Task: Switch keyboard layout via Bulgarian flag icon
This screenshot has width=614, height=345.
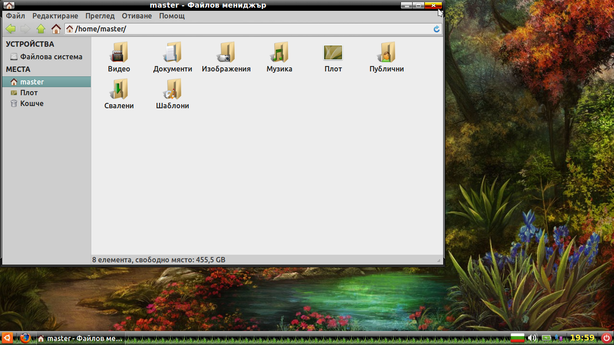Action: click(518, 338)
